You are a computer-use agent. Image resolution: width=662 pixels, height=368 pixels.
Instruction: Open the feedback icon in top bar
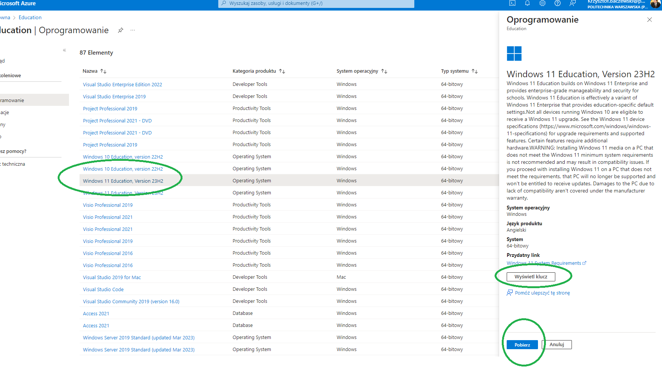click(573, 3)
